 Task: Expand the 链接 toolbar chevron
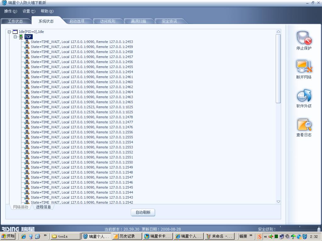click(251, 235)
